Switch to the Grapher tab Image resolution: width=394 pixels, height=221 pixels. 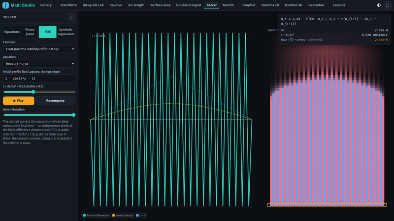point(249,5)
